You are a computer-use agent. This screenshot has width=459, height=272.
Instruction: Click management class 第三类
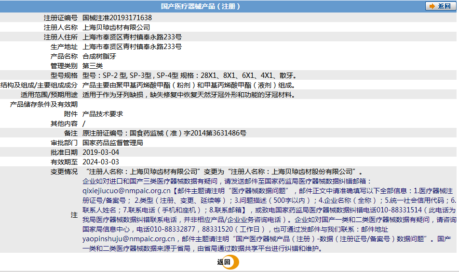point(93,66)
